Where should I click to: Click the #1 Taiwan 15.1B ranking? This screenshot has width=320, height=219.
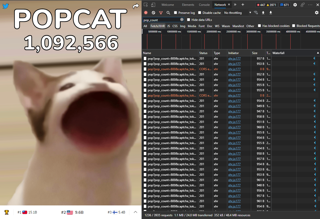(x=27, y=212)
